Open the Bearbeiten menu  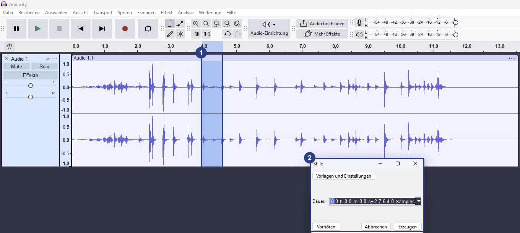(29, 13)
